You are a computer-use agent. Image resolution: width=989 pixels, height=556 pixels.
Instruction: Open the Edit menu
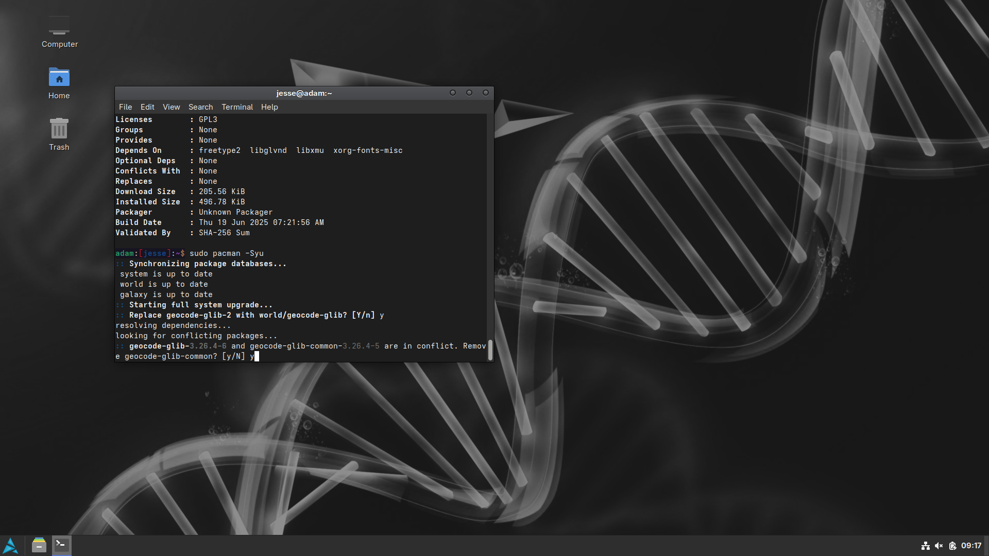(x=147, y=107)
